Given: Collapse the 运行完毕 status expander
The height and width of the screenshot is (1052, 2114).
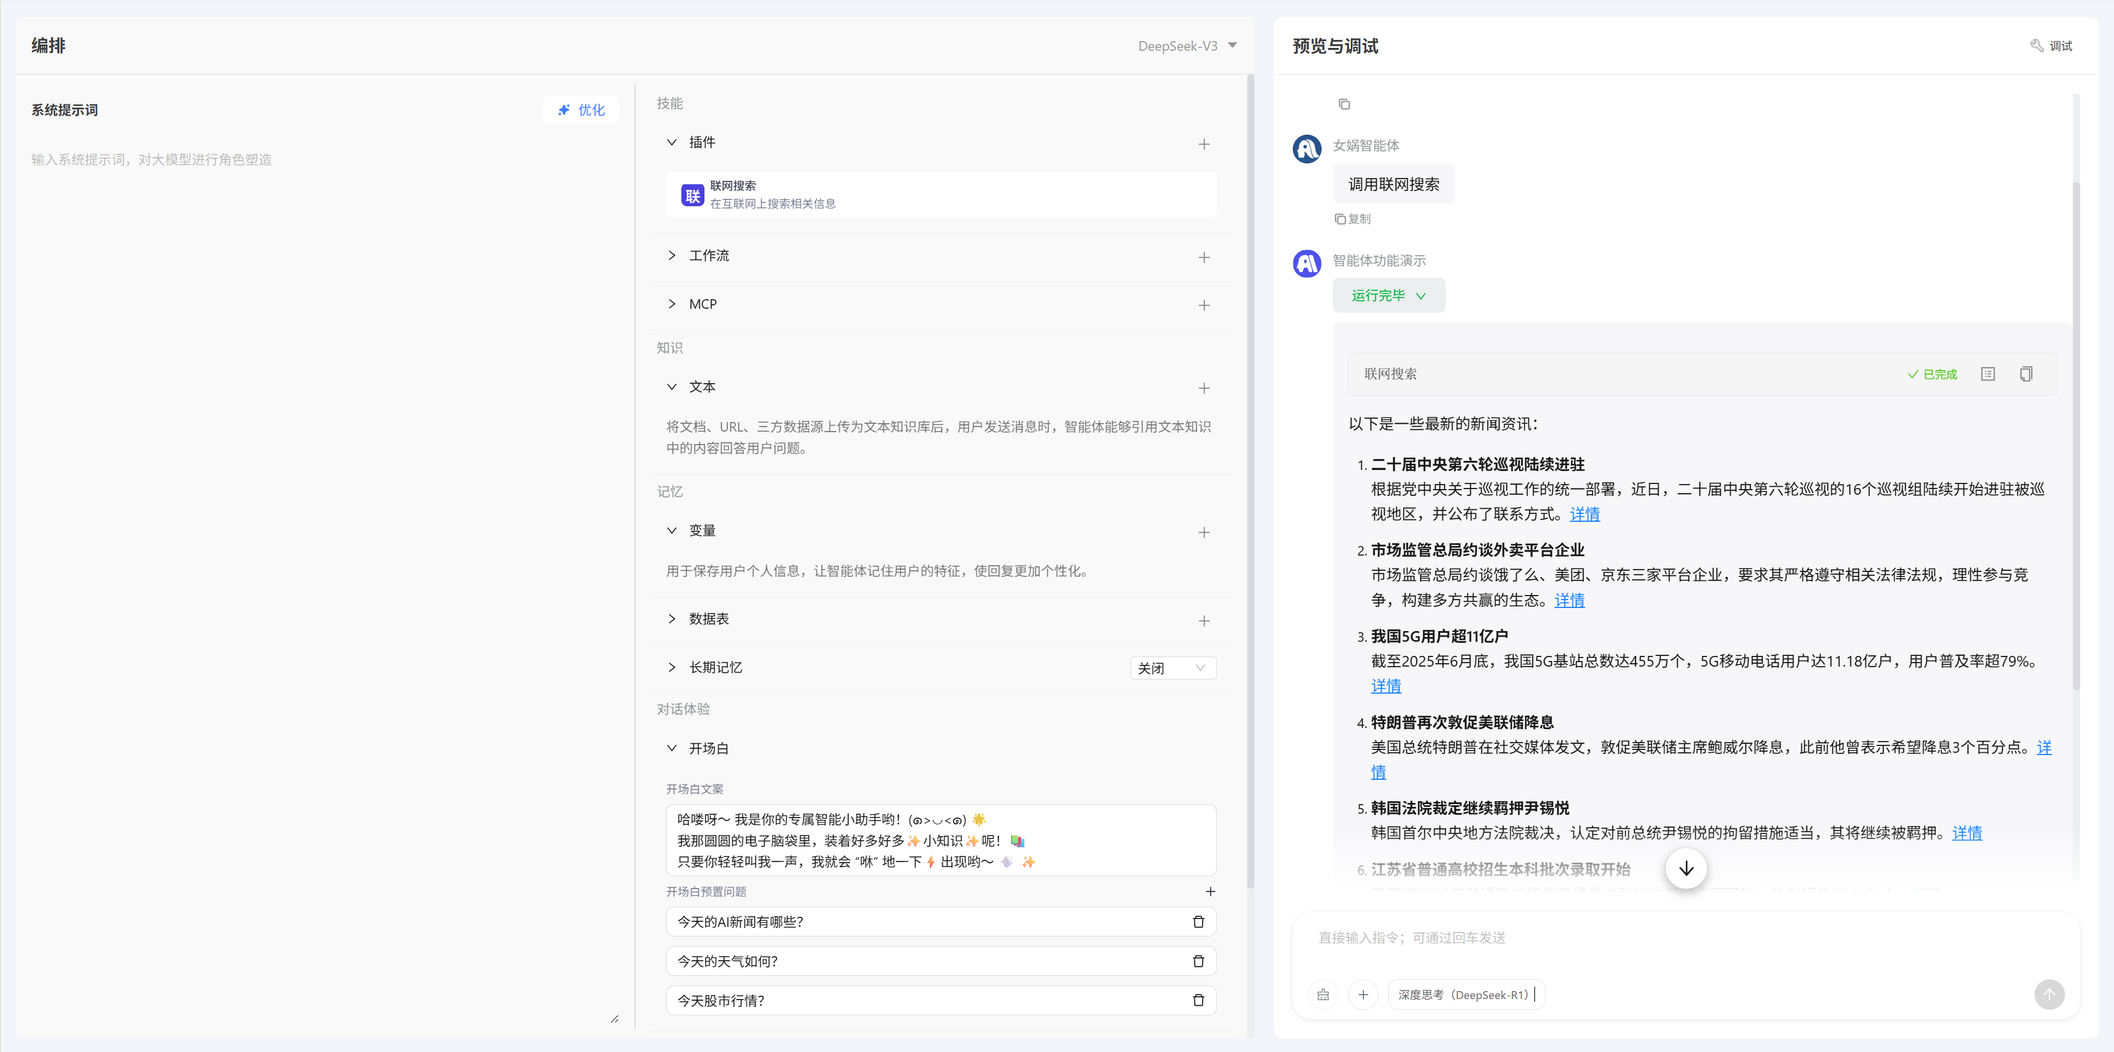Looking at the screenshot, I should (x=1388, y=295).
